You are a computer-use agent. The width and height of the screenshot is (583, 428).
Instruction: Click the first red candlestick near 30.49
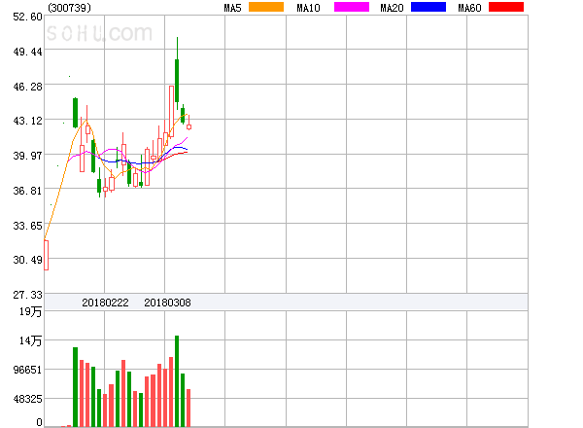pos(46,255)
